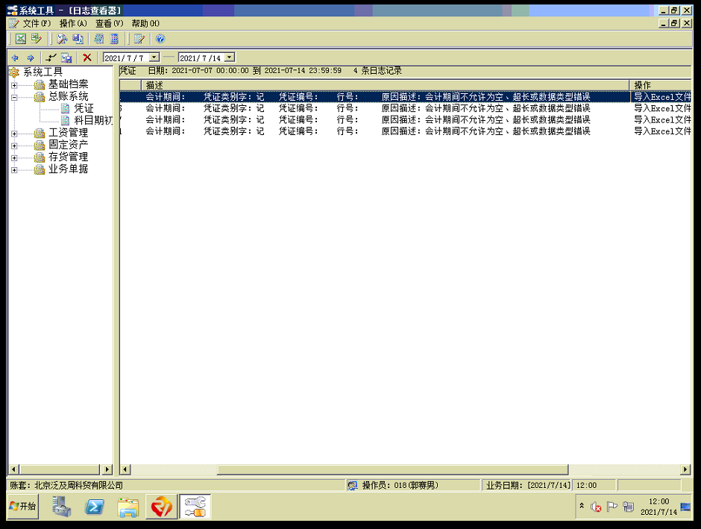Select the 固定资产 tree item

point(68,145)
